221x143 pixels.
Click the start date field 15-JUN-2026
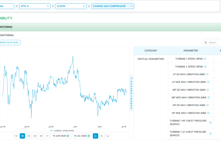pyautogui.click(x=61, y=136)
